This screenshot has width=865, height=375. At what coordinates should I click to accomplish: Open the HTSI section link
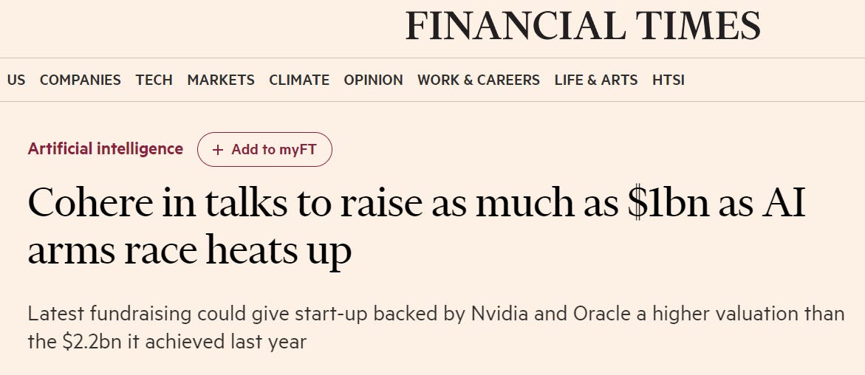click(x=668, y=80)
